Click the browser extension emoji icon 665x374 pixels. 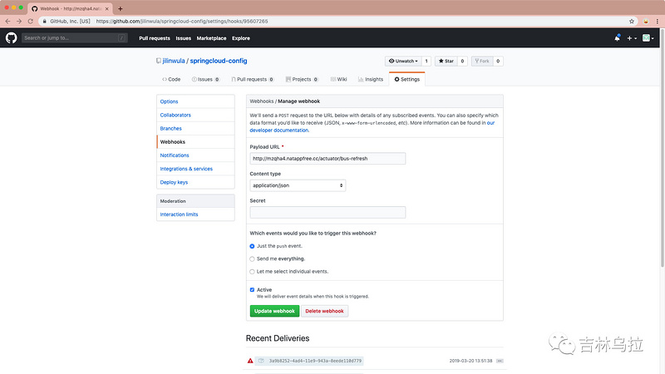(646, 22)
